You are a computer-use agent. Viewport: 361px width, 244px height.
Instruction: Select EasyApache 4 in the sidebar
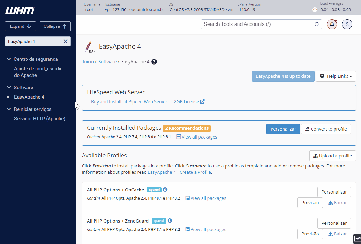29,97
